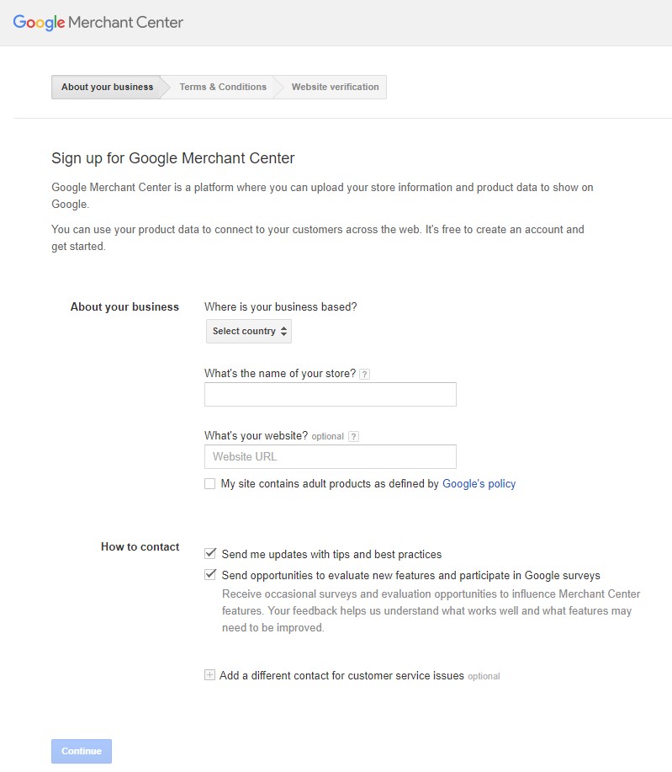Click into the Website URL field
672x772 pixels.
[330, 456]
